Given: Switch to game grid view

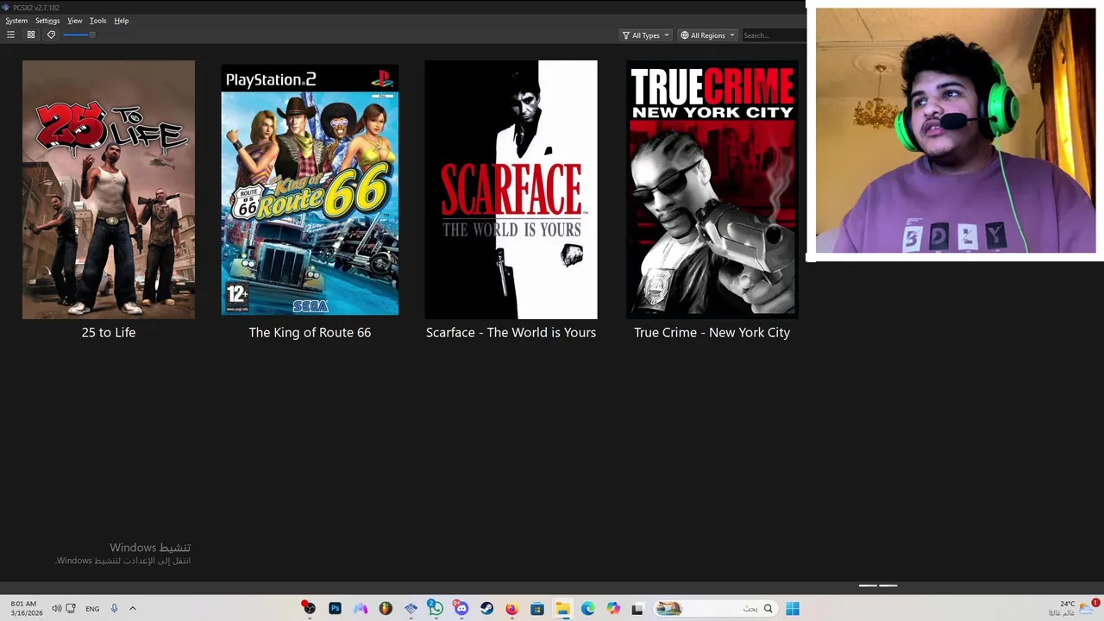Looking at the screenshot, I should click(x=31, y=34).
